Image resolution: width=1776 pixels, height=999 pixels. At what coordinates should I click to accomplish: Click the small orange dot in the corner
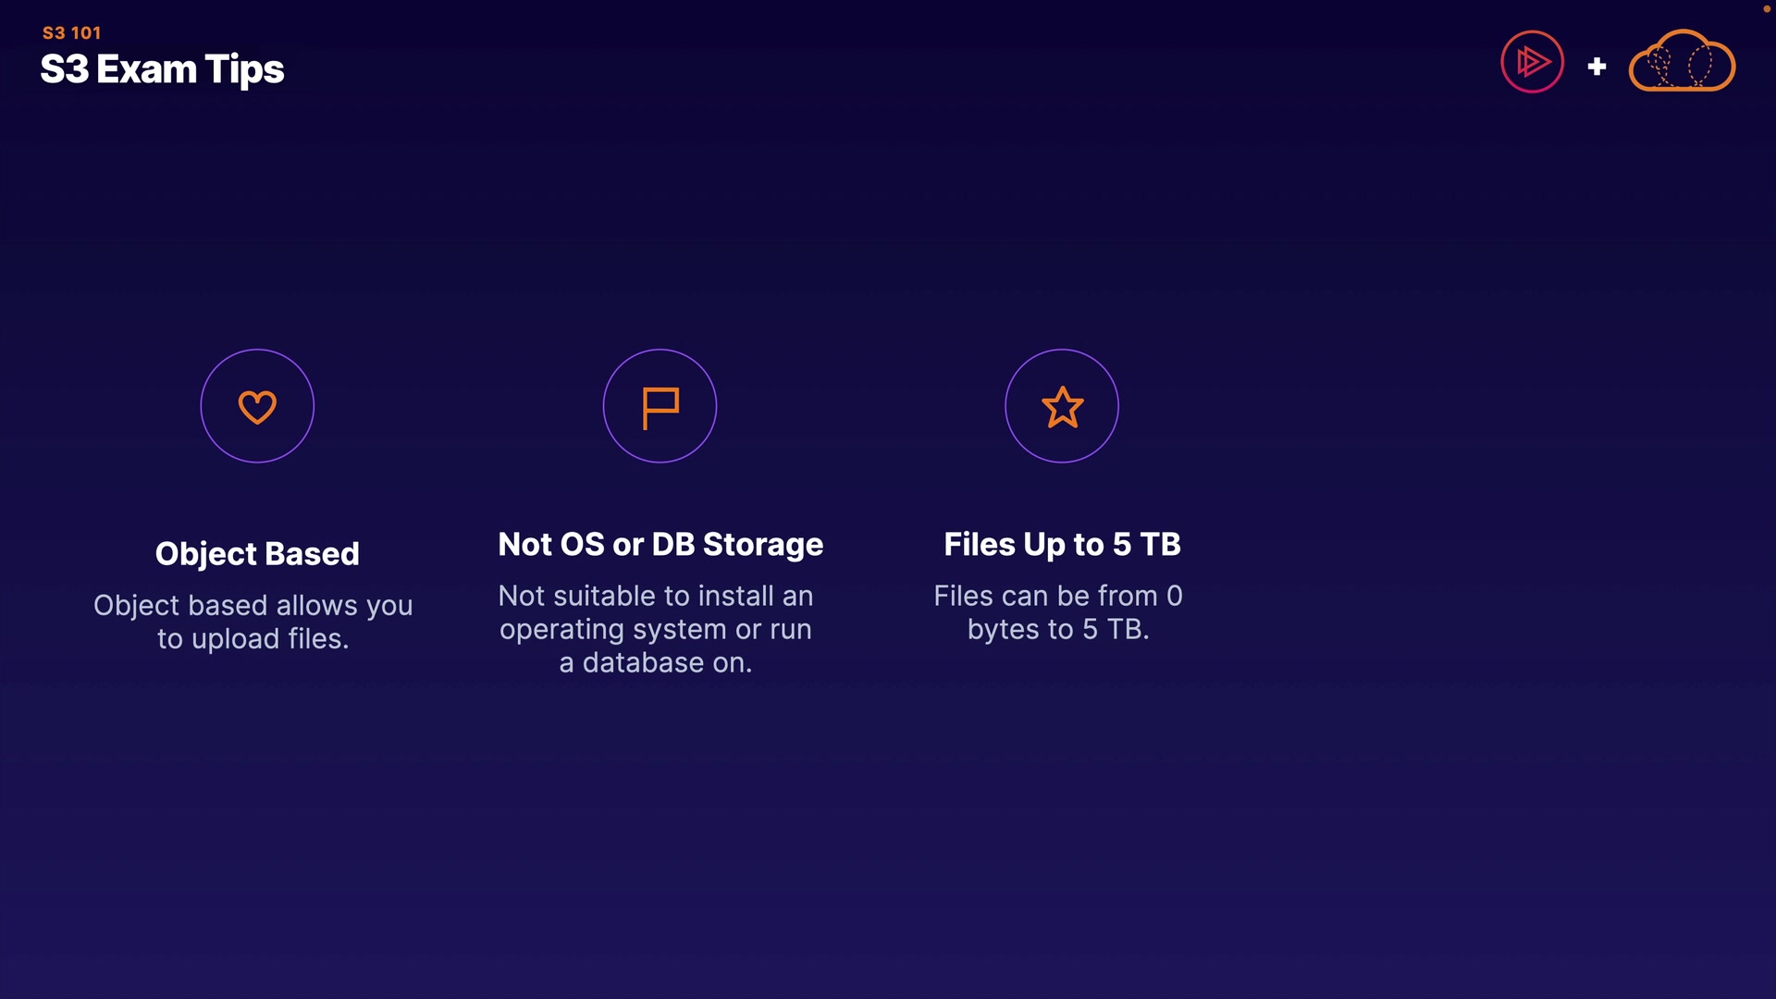1766,9
